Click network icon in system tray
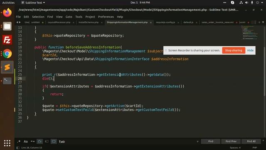 coord(241,2)
